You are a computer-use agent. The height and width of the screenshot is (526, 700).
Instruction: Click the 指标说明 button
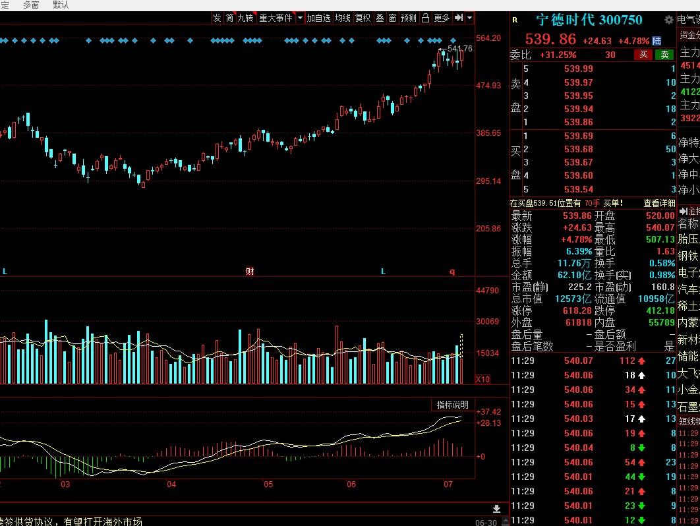click(453, 405)
